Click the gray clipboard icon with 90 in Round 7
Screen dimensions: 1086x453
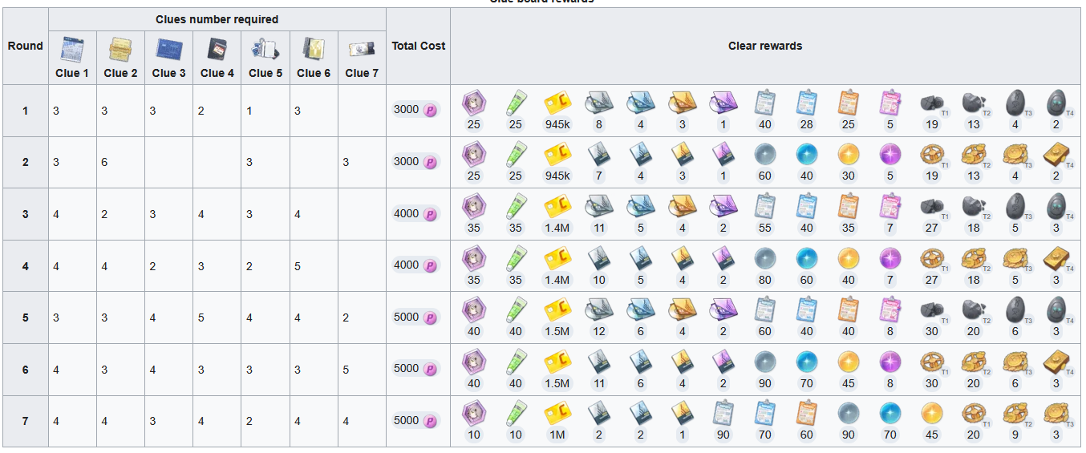point(723,414)
